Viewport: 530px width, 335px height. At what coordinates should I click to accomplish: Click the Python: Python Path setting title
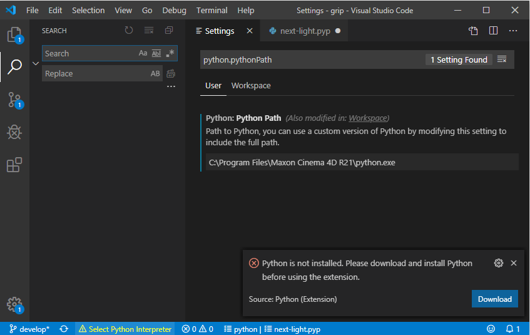coord(243,118)
